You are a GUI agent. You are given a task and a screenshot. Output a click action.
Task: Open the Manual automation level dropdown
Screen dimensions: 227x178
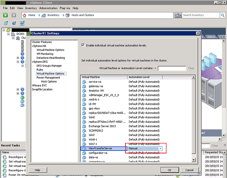click(160, 148)
